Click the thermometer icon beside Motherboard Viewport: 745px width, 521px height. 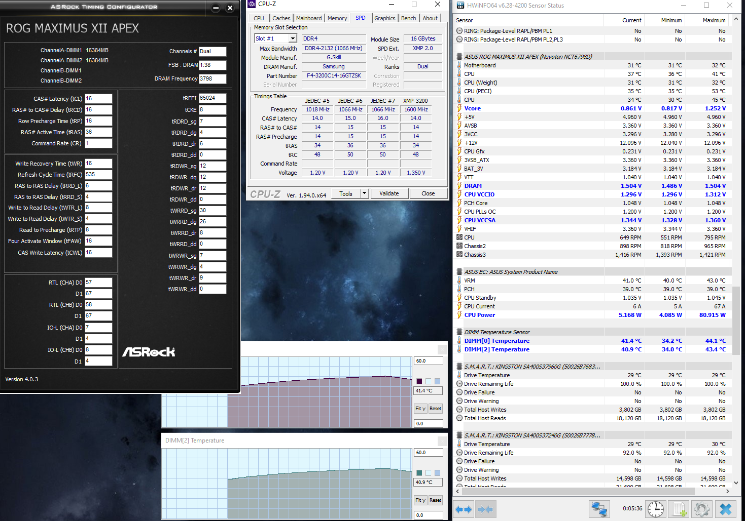tap(459, 65)
